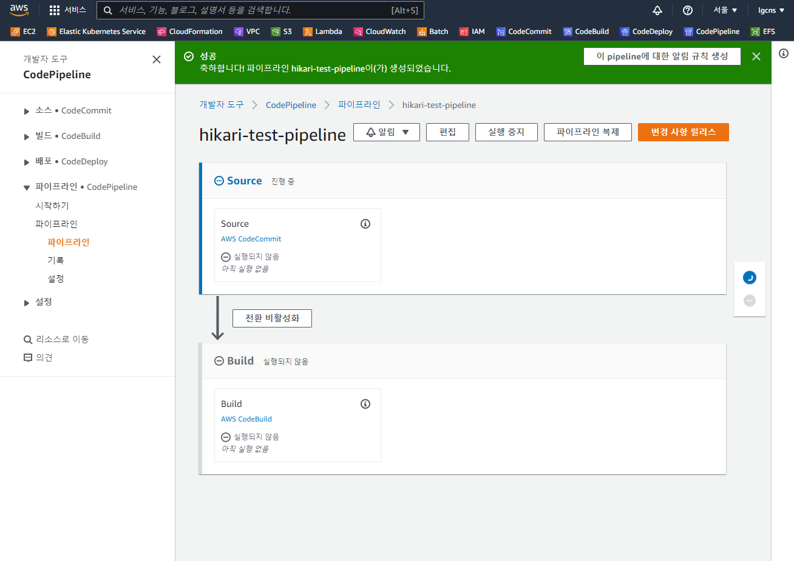Open the notifications bell icon
Screen dimensions: 794x561
657,10
